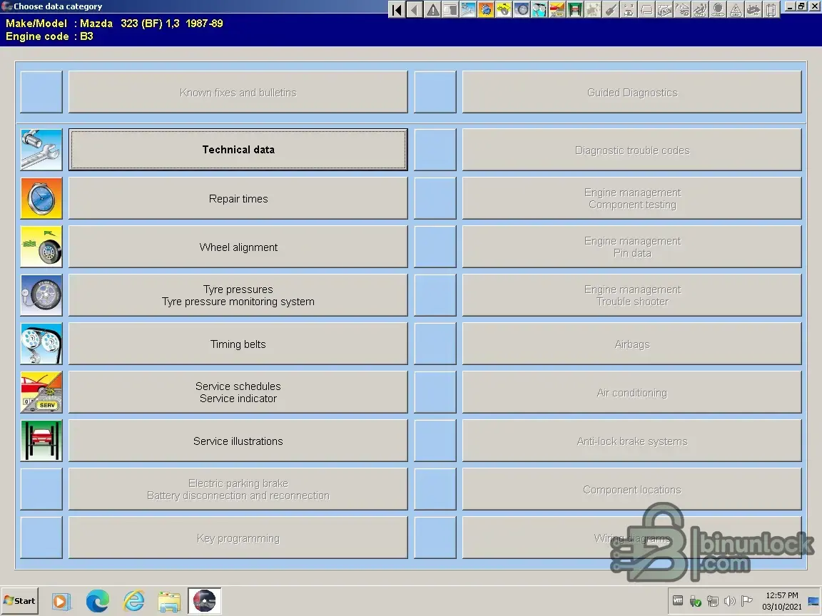Click the Wheel alignment toolbar icon

(x=504, y=9)
